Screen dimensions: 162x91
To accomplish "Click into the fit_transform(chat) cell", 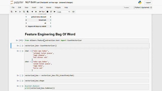I will coord(87,75).
